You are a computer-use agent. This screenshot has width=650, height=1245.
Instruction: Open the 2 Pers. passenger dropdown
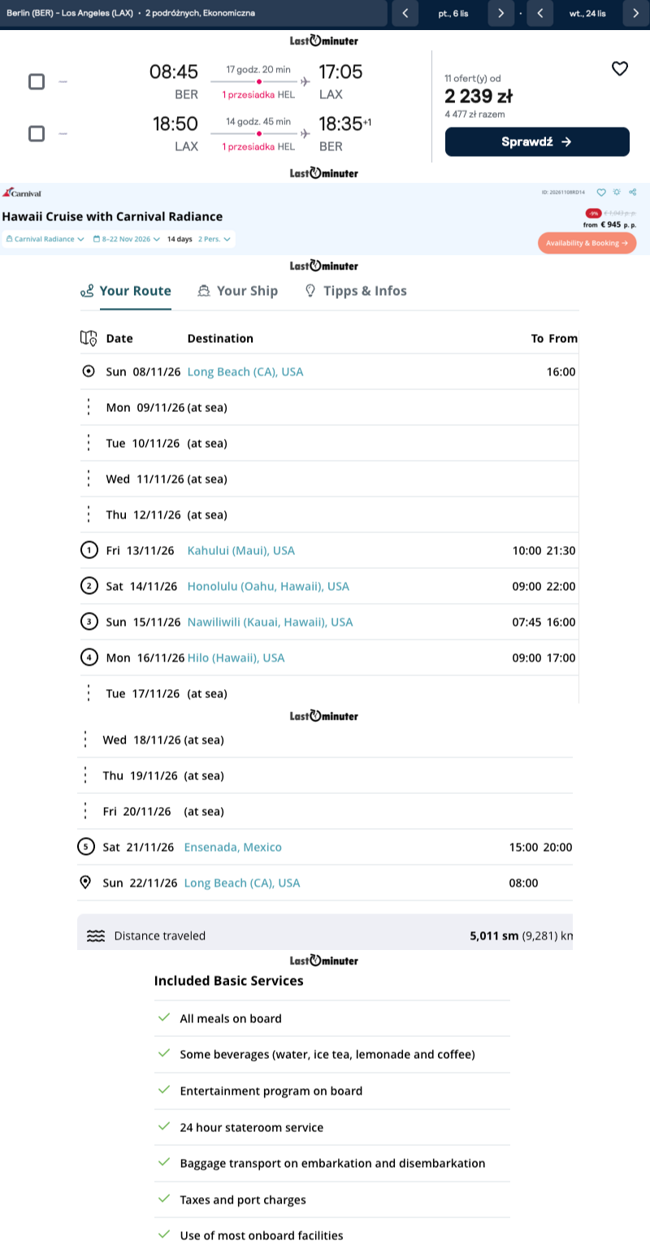215,240
